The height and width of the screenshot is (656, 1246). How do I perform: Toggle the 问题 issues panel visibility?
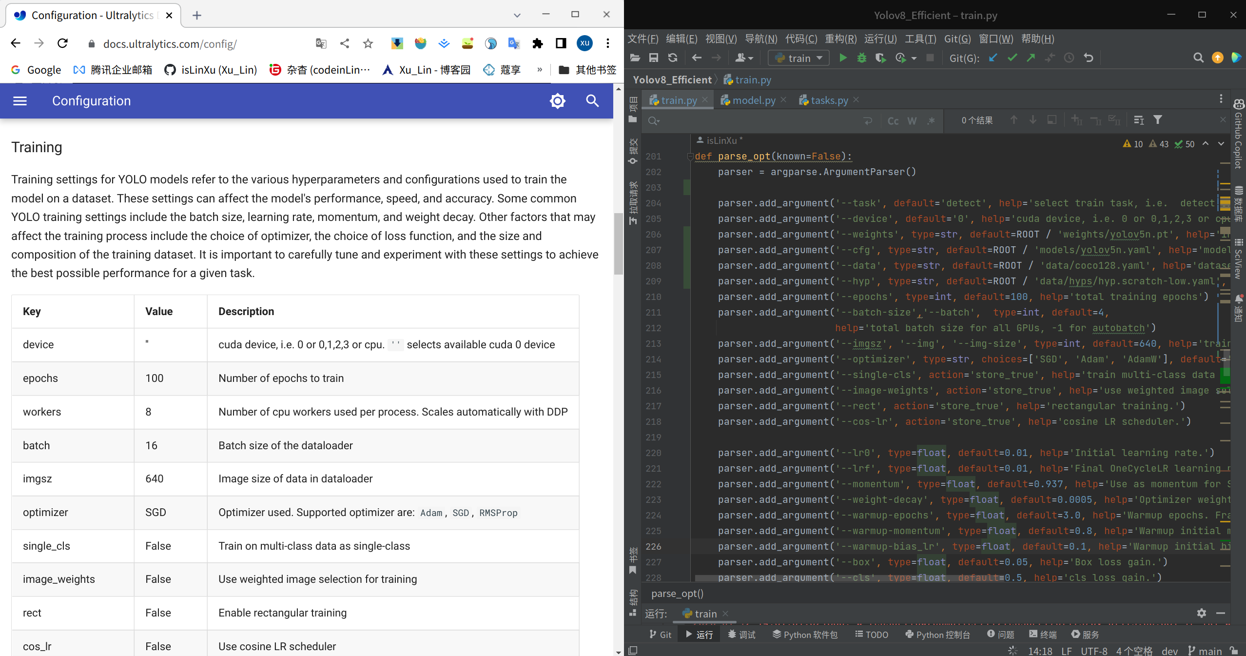[1000, 635]
